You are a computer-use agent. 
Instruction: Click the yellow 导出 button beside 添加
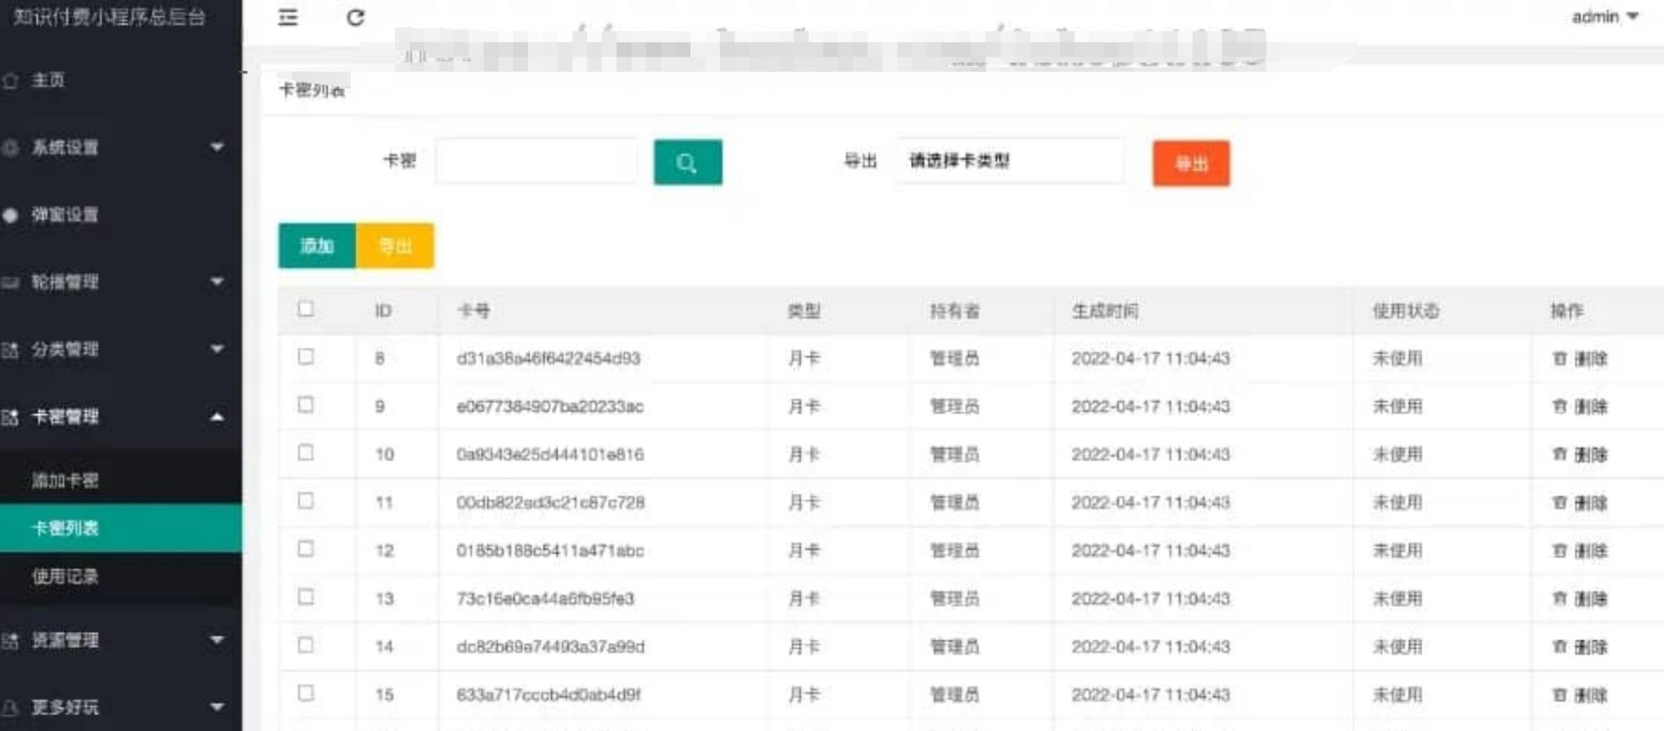coord(395,246)
